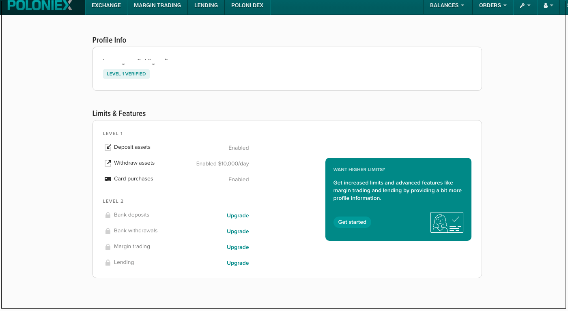Screen dimensions: 568x311
Task: Click the lock icon beside Bank deposits
Action: (x=108, y=215)
